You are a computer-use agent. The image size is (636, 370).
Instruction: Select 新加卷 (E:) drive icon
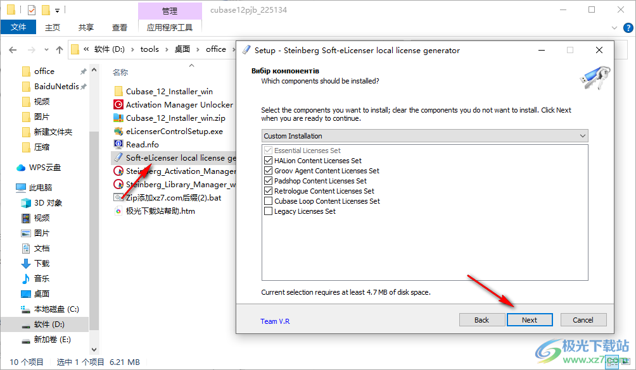pyautogui.click(x=26, y=340)
